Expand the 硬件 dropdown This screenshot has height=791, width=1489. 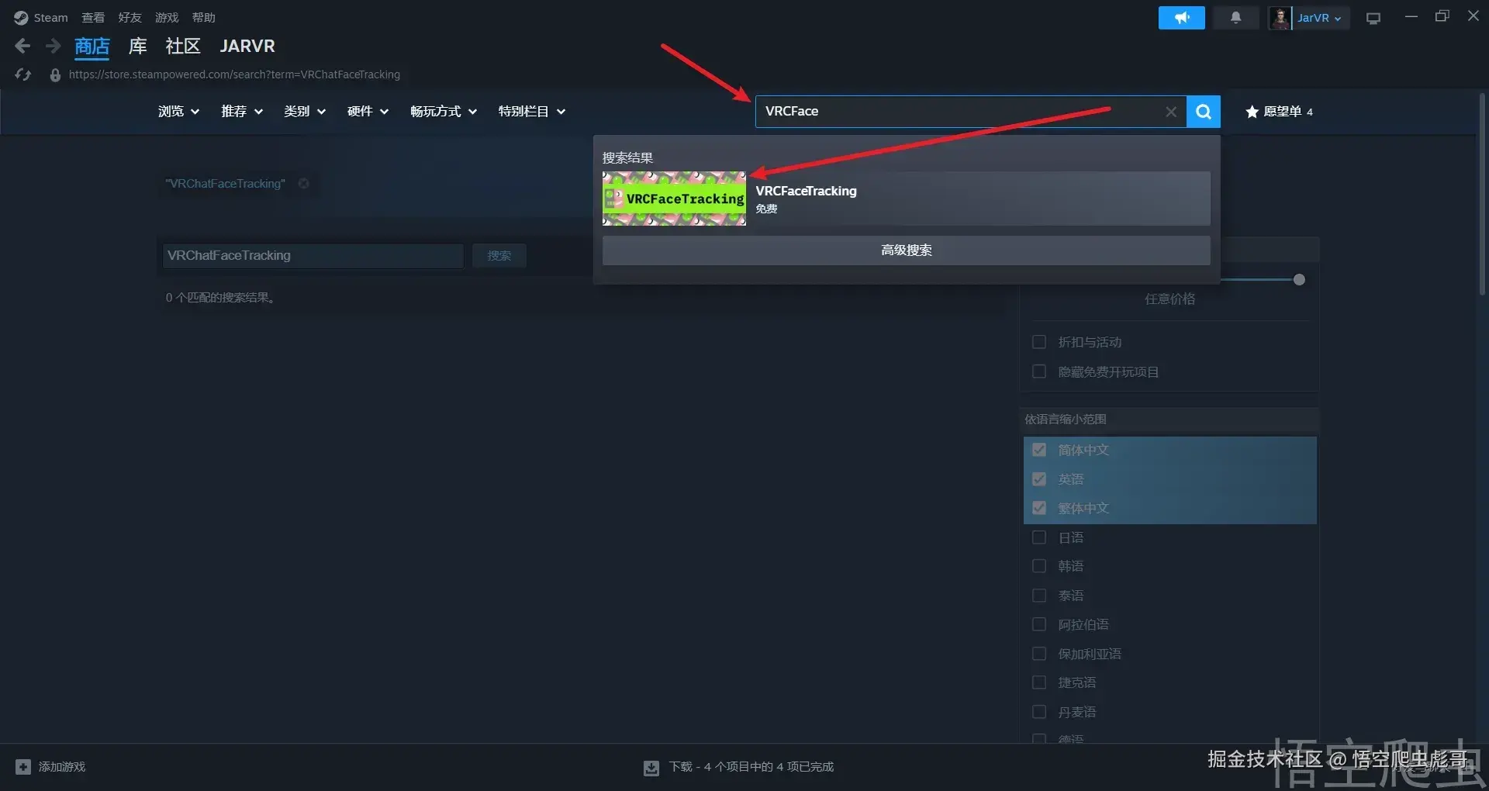(x=368, y=112)
